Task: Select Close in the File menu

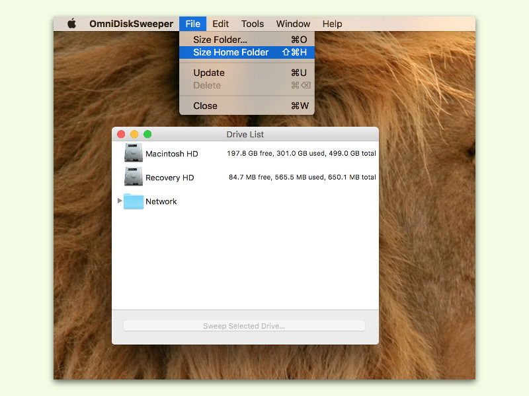Action: tap(247, 106)
